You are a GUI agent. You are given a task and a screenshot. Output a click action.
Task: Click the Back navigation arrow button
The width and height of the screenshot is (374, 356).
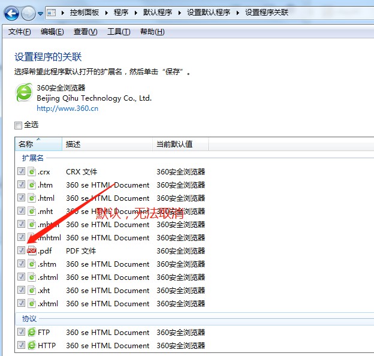tap(11, 13)
